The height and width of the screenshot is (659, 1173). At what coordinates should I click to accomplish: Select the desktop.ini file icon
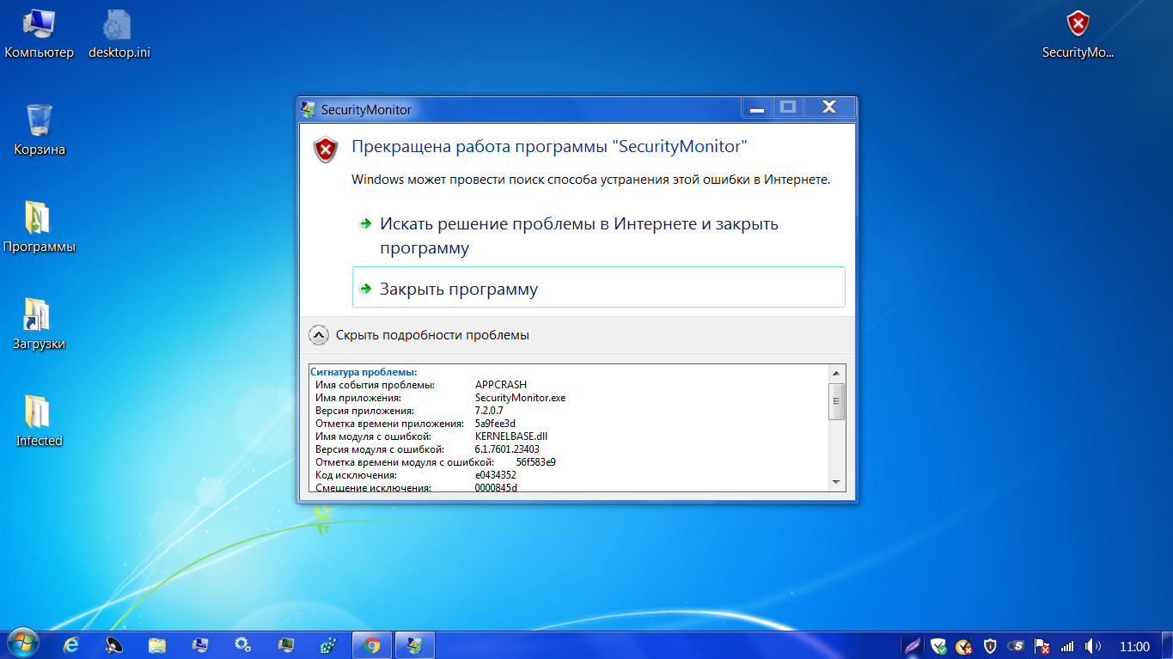[119, 34]
